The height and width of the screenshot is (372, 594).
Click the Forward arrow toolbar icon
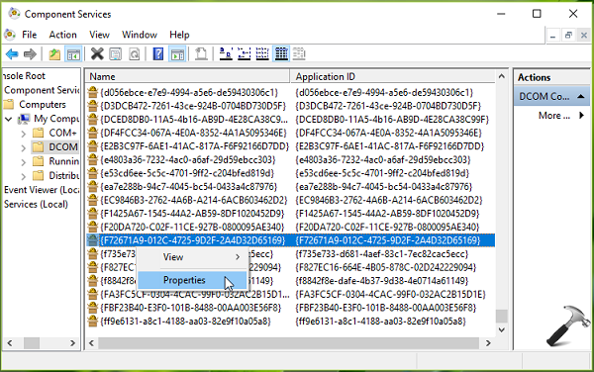pos(30,54)
